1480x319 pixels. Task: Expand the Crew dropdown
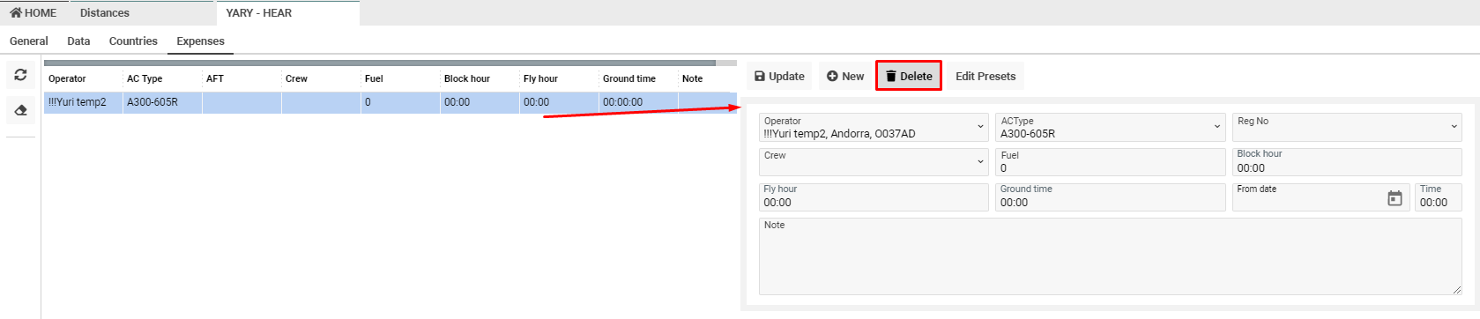coord(874,161)
